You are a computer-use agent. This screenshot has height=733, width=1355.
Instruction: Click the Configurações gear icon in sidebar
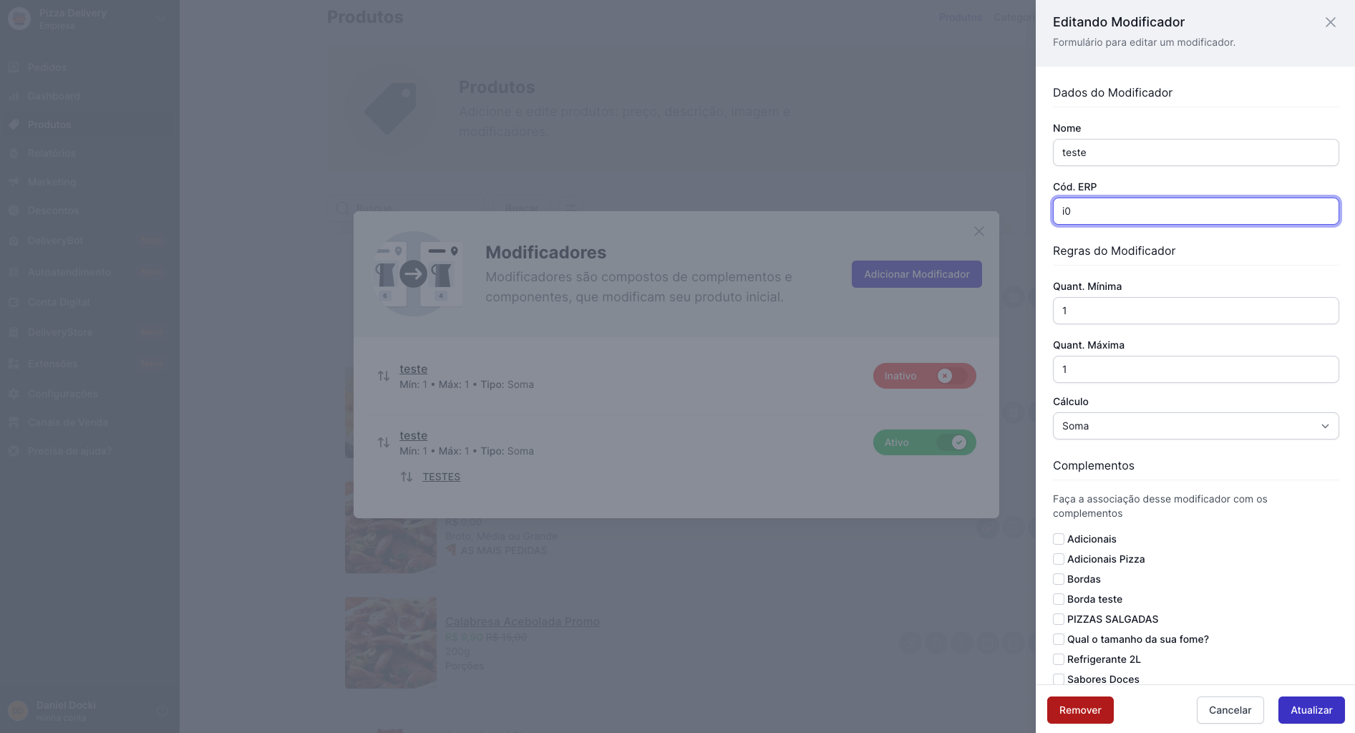[14, 394]
